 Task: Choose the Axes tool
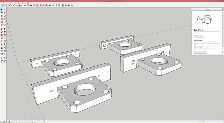pyautogui.click(x=2, y=44)
